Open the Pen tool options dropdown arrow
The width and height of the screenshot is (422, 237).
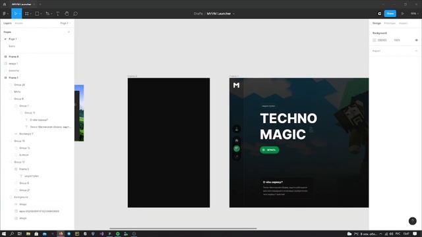[51, 14]
